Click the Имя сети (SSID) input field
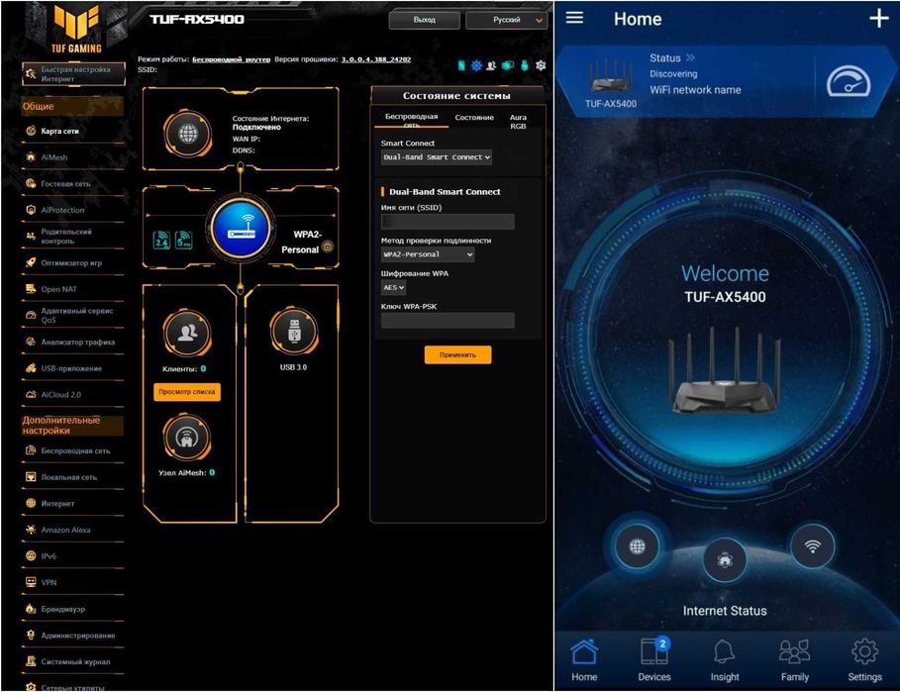This screenshot has width=900, height=692. pos(448,221)
